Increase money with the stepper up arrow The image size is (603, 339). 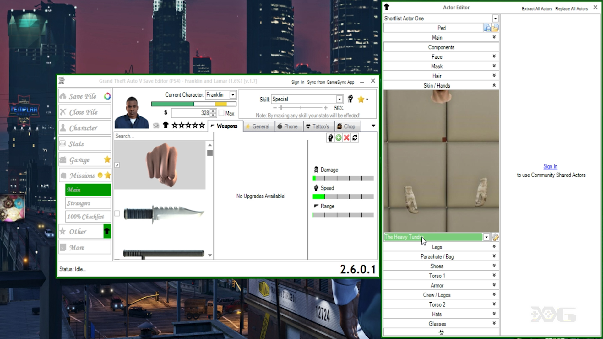pos(213,111)
